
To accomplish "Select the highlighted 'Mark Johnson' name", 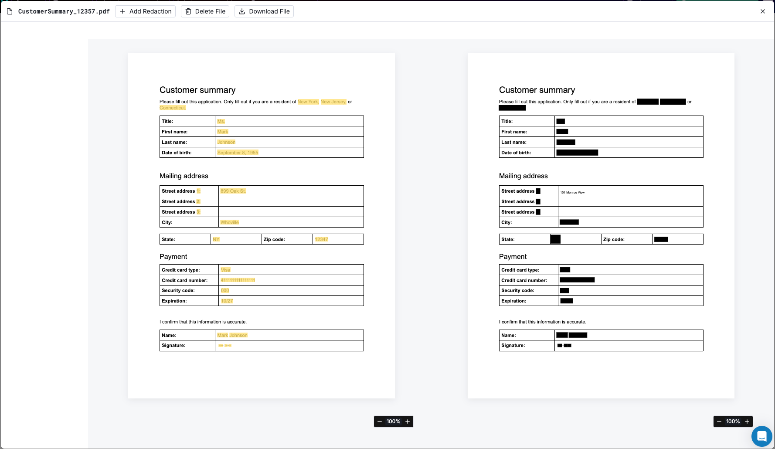I will coord(232,335).
